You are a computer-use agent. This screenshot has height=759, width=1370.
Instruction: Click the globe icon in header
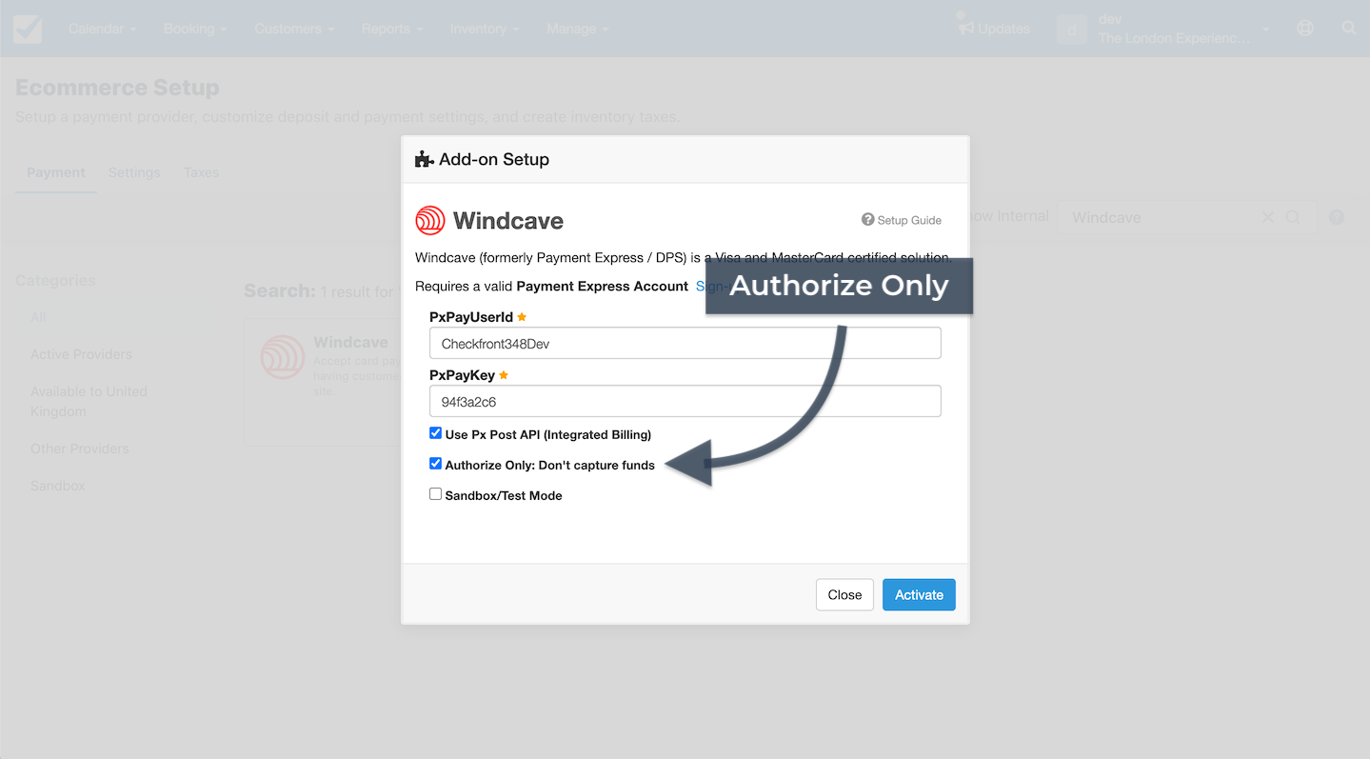pos(1305,29)
